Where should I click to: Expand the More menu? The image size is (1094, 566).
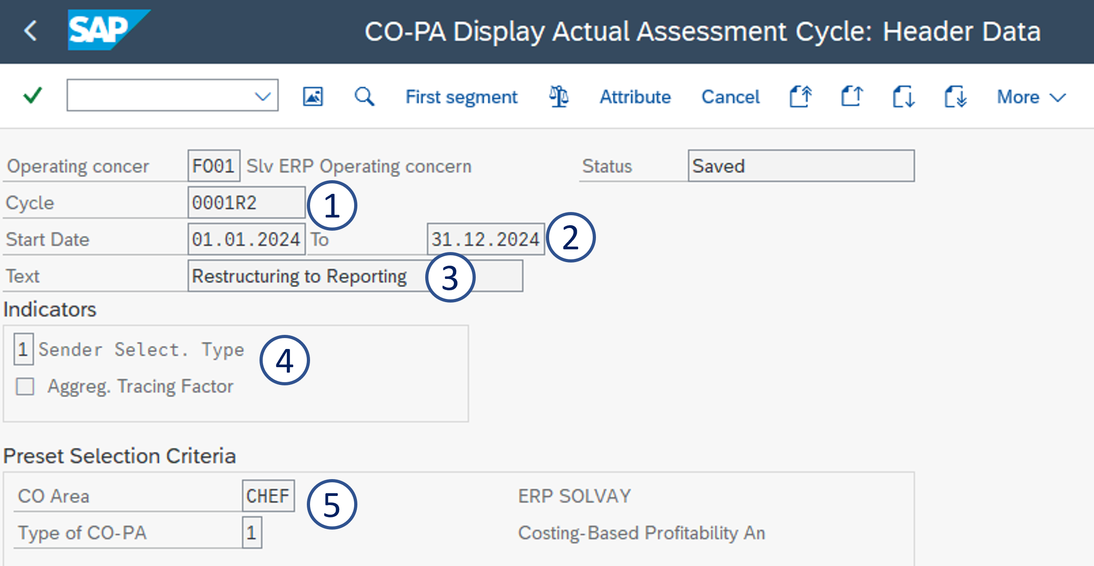point(1031,97)
